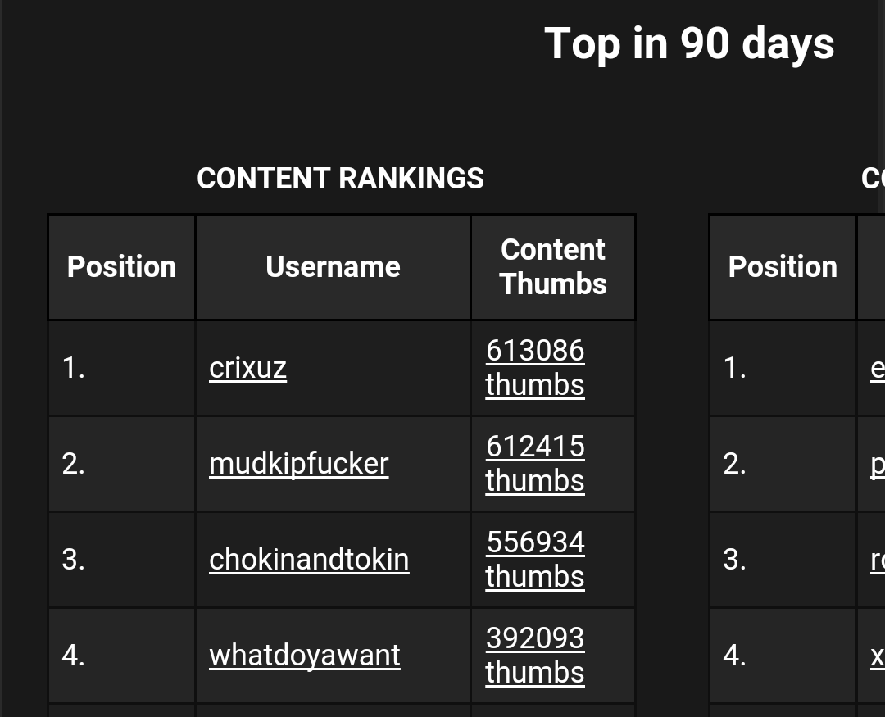Click the Content Thumbs column header

click(552, 267)
